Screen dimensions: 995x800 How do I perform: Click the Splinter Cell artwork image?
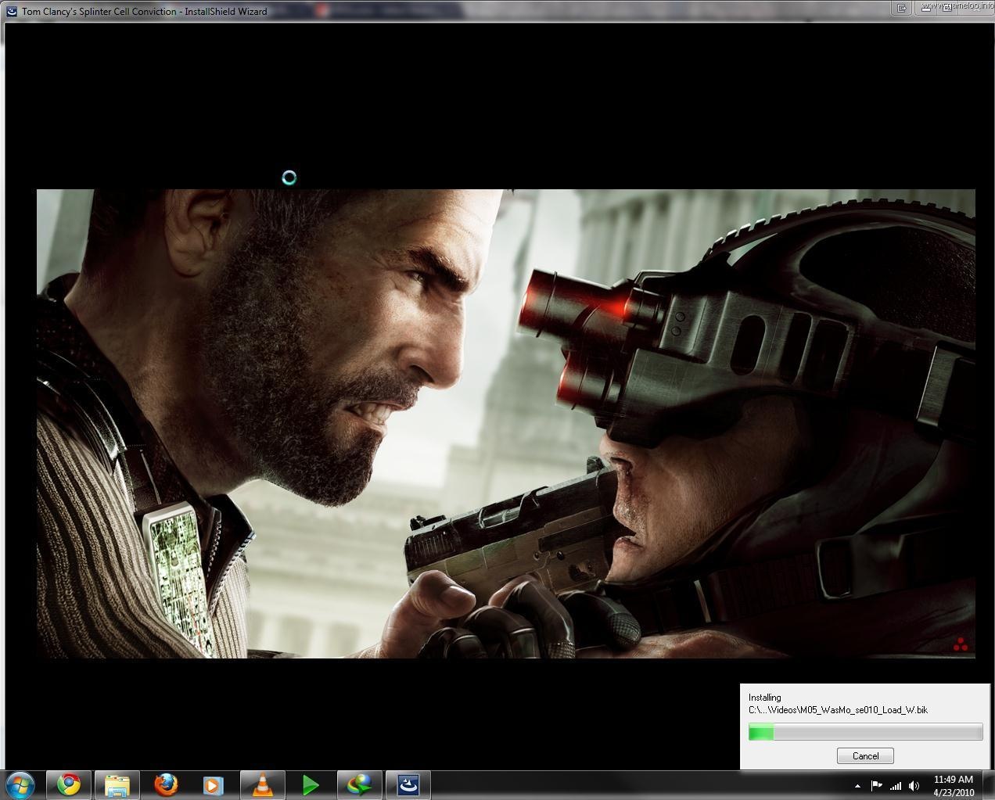(x=506, y=423)
